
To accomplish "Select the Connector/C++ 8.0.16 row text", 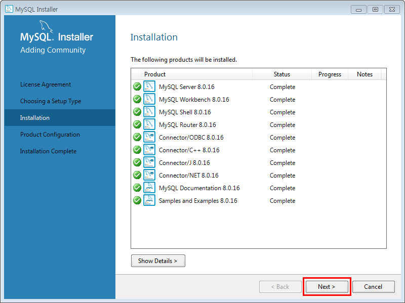I will tap(189, 150).
